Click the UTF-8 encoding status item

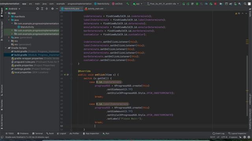click(x=224, y=137)
